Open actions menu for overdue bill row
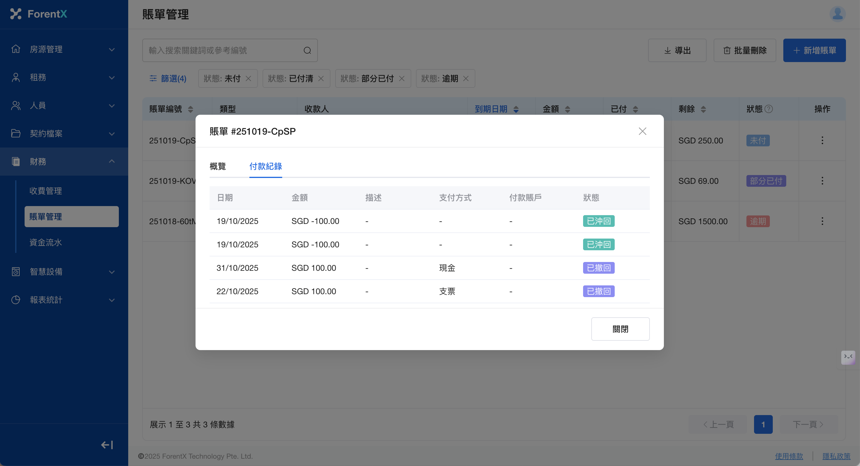Viewport: 860px width, 466px height. coord(822,221)
